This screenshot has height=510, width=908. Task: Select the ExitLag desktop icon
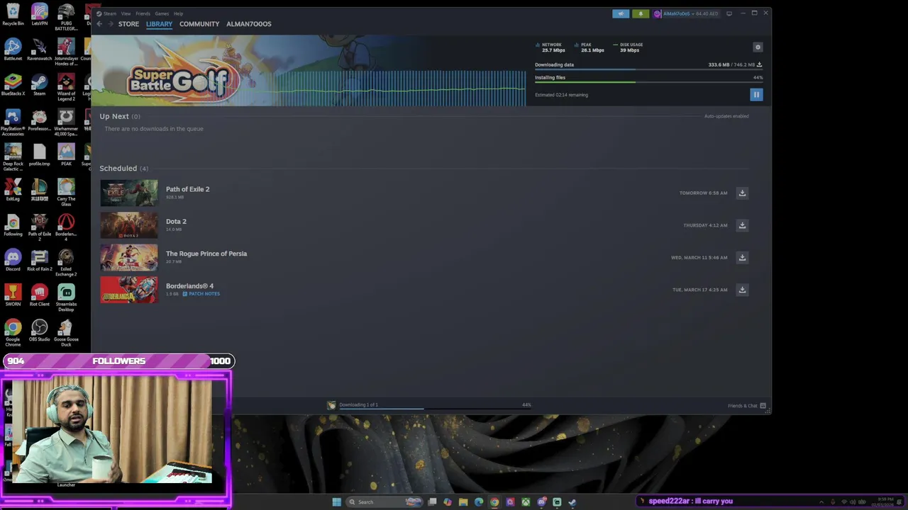click(13, 190)
